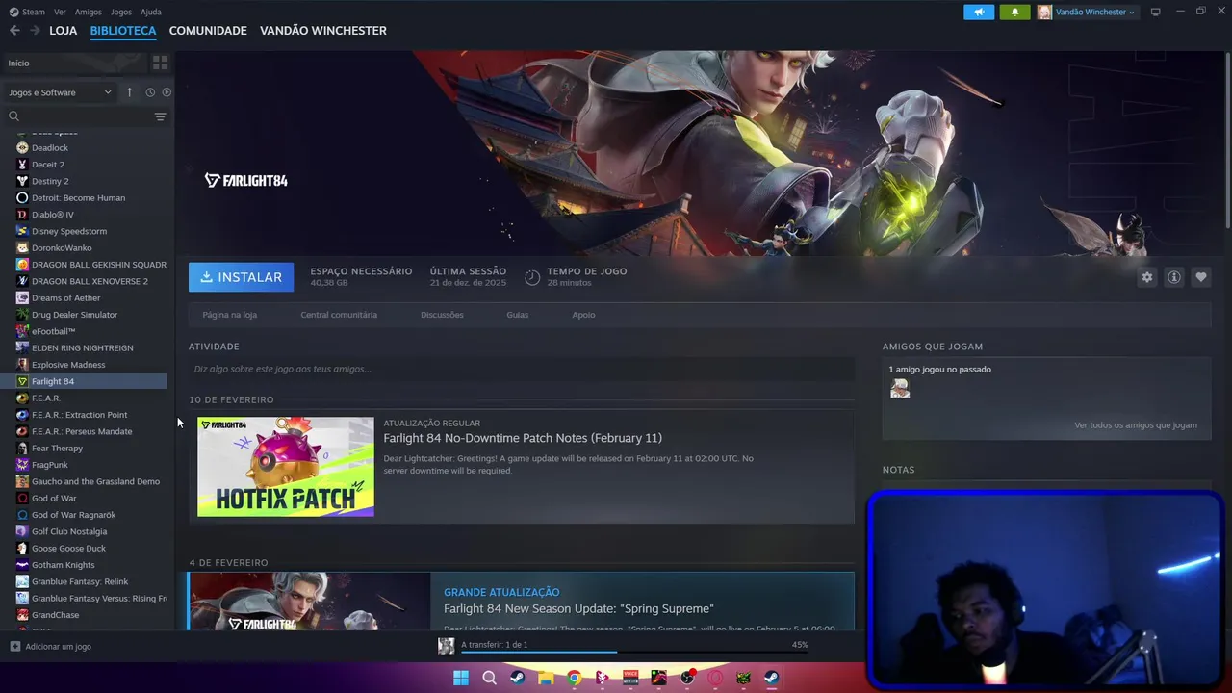Open the green notifications bell

(1014, 13)
